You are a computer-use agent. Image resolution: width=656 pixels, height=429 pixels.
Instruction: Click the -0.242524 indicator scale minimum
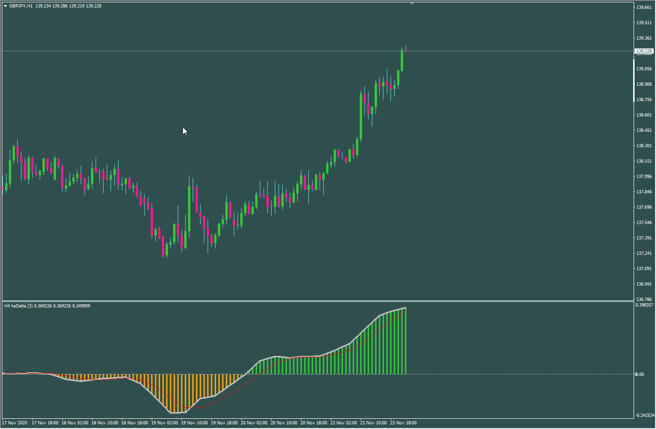(644, 415)
